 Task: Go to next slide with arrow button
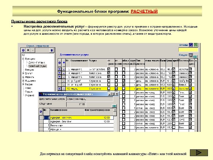[x=199, y=153]
